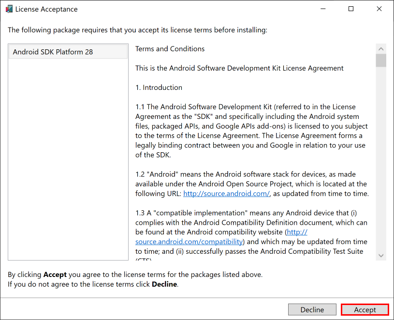
Task: Click the scrollbar up arrow
Action: point(381,48)
